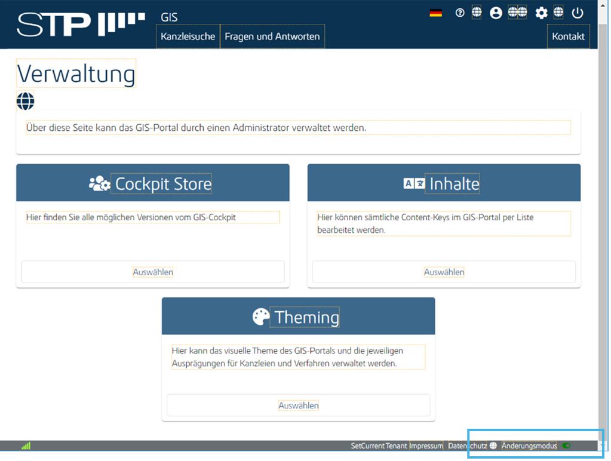
Task: Open the help icon in the header
Action: tap(459, 12)
